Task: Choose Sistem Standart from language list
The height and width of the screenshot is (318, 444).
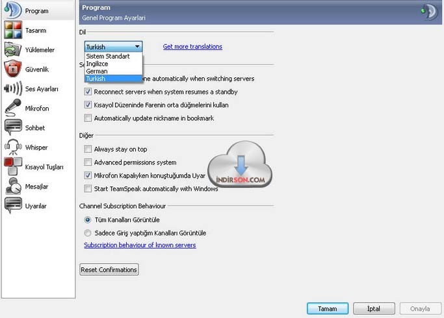Action: click(x=113, y=56)
